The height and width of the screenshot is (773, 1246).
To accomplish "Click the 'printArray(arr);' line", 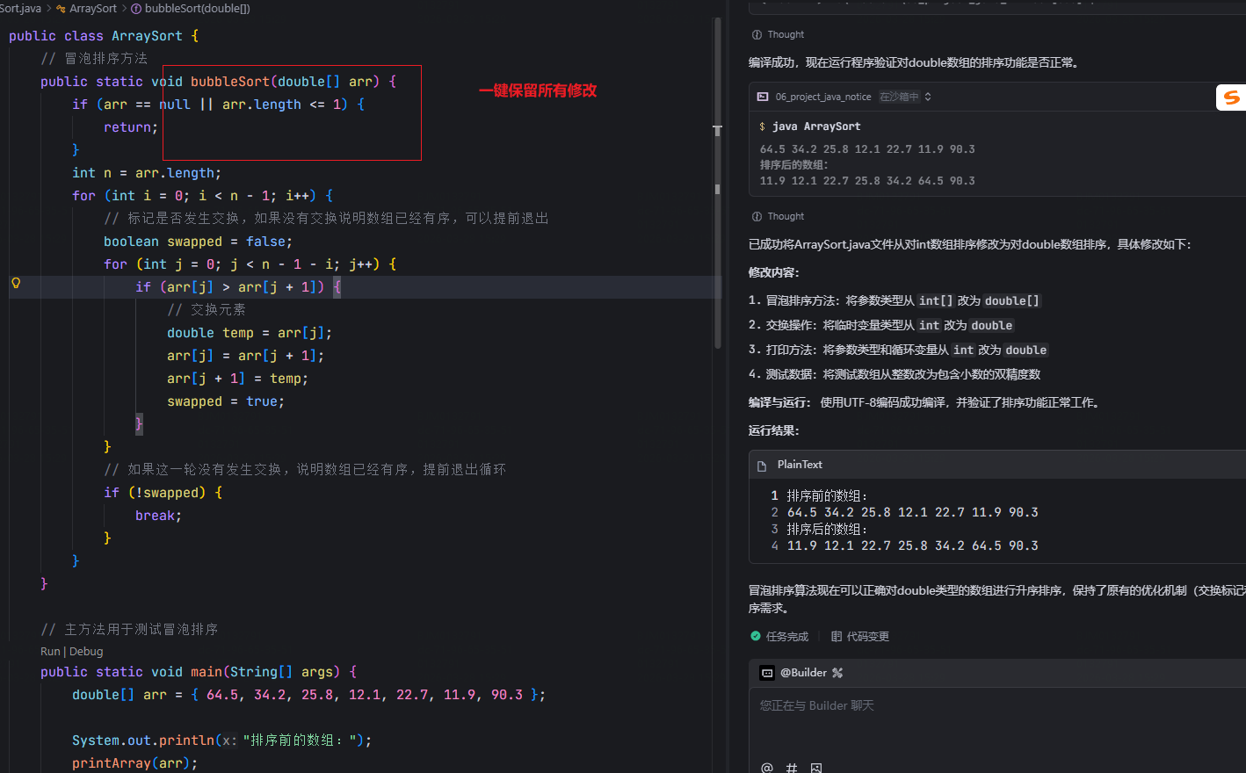I will tap(134, 763).
